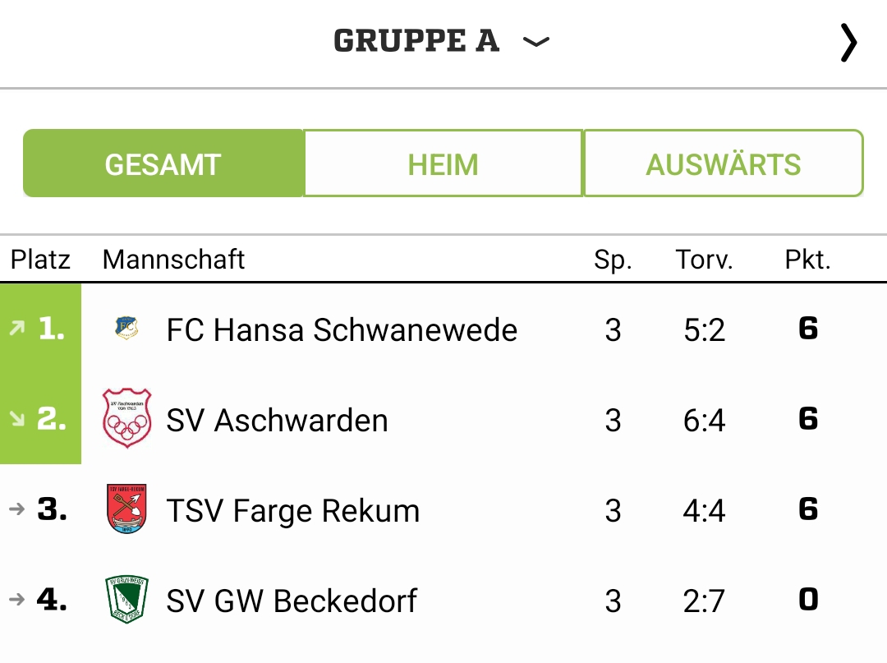Screen dimensions: 887x663
Task: Switch to the AUSWÄRTS table view
Action: tap(723, 163)
